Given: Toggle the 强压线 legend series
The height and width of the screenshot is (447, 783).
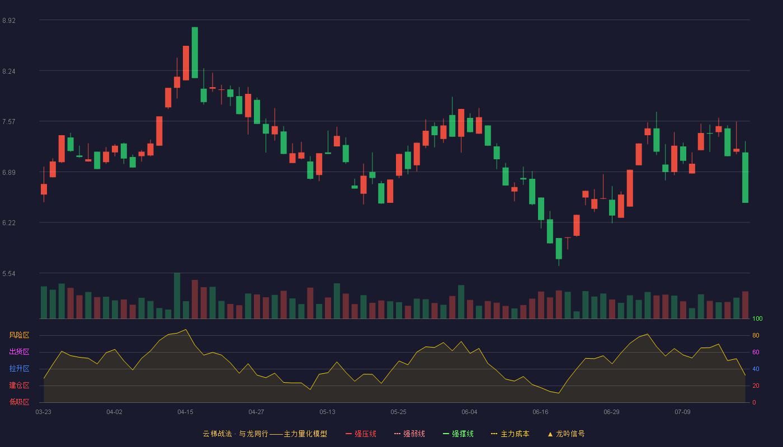Looking at the screenshot, I should tap(361, 434).
